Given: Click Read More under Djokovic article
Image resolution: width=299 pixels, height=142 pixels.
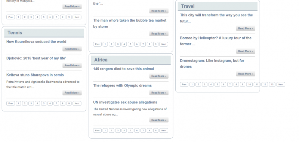Looking at the screenshot, I should click(x=72, y=65).
